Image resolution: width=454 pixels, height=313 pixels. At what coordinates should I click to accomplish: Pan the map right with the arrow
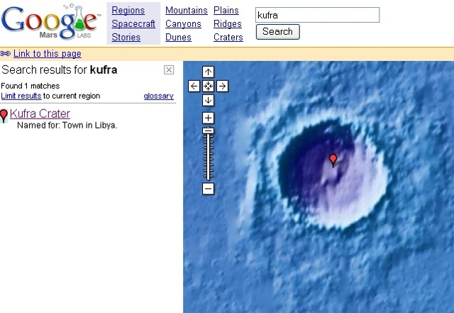222,86
